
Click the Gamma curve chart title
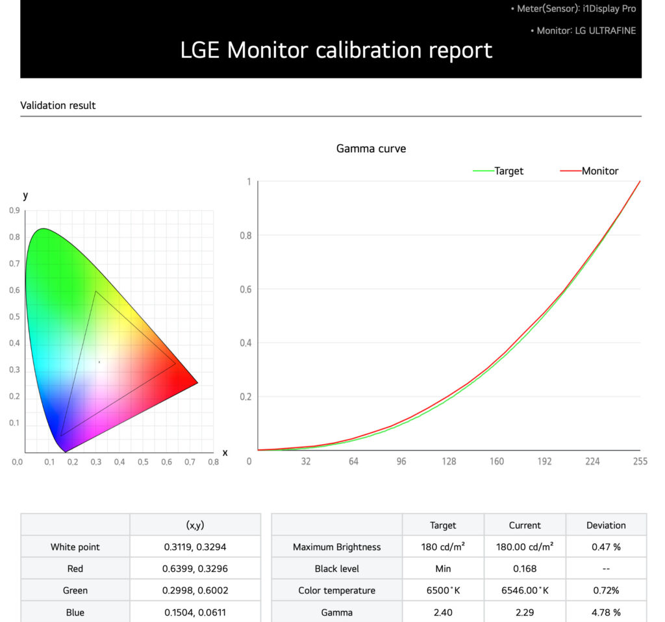pyautogui.click(x=371, y=149)
